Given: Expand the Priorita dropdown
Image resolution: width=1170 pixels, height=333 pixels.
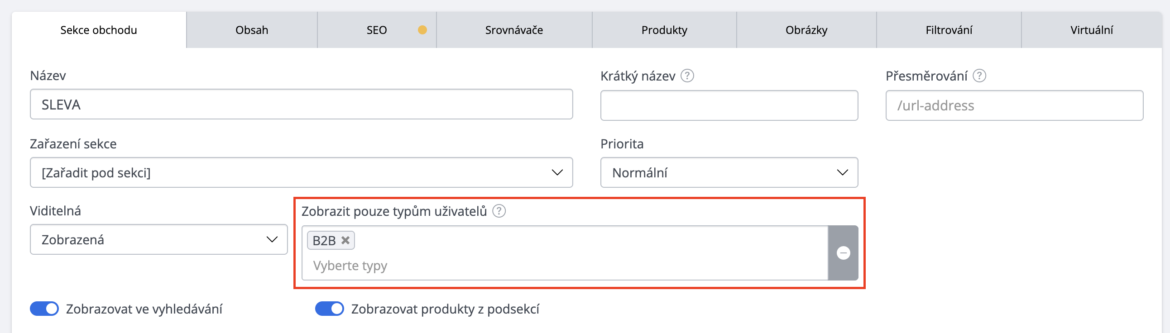Looking at the screenshot, I should click(x=729, y=172).
